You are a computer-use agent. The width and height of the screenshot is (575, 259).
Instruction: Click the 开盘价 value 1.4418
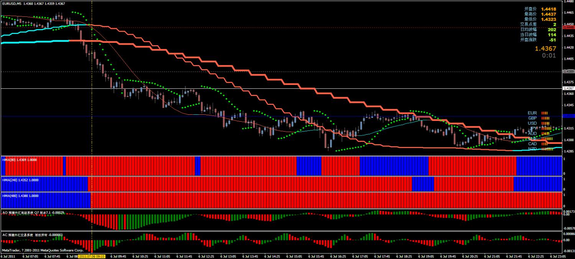pos(549,9)
